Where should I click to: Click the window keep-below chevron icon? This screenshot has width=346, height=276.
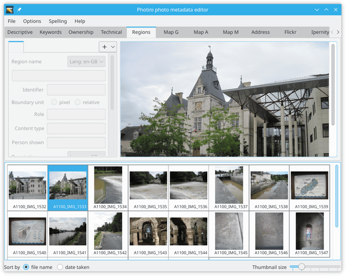click(317, 9)
